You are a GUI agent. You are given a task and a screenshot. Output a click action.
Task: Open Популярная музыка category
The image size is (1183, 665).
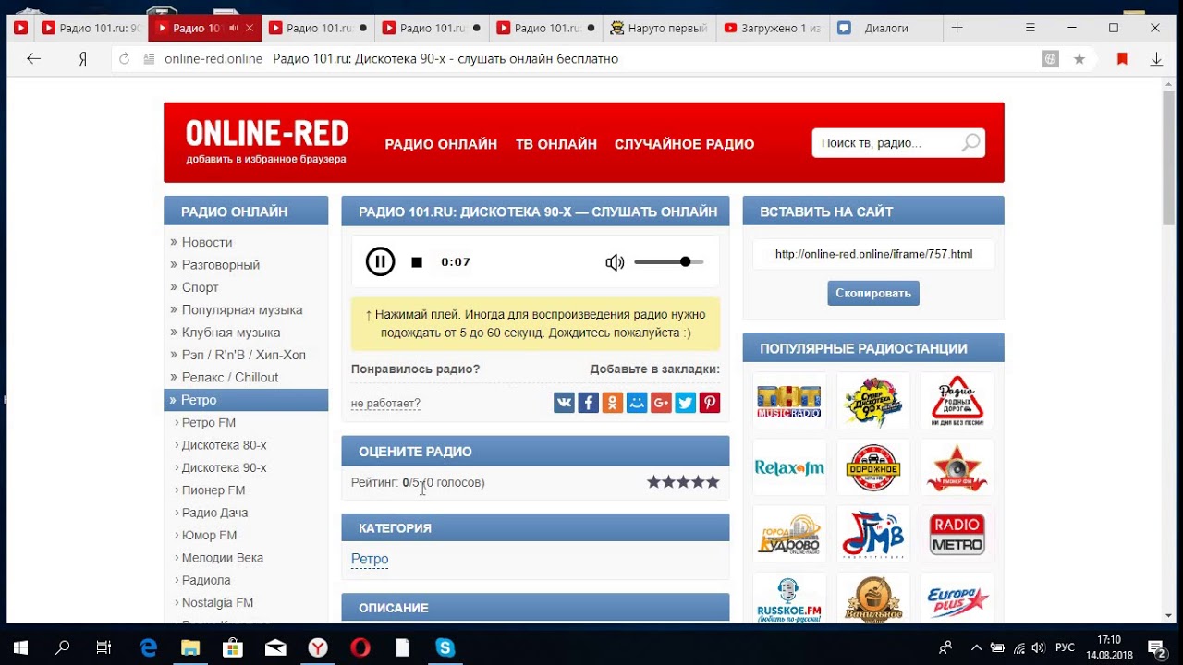click(x=242, y=310)
